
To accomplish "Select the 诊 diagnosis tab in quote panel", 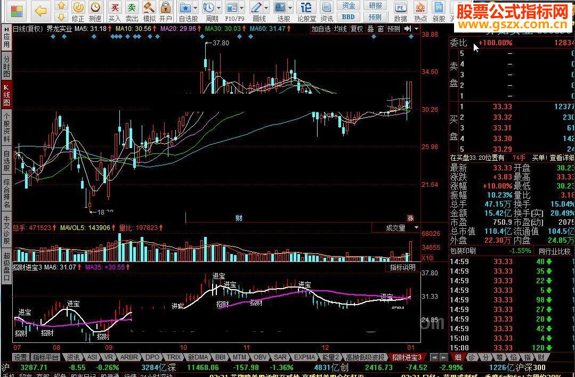I will click(x=472, y=357).
